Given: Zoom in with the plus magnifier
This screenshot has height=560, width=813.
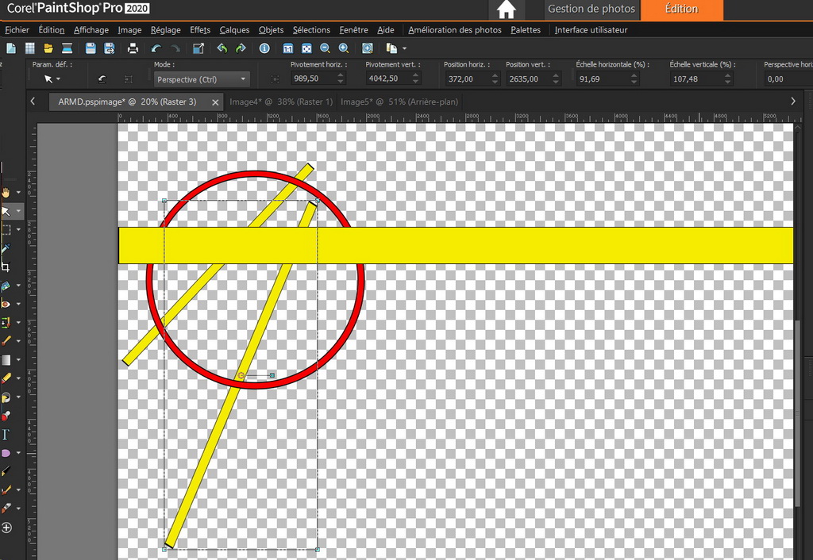Looking at the screenshot, I should click(x=343, y=48).
